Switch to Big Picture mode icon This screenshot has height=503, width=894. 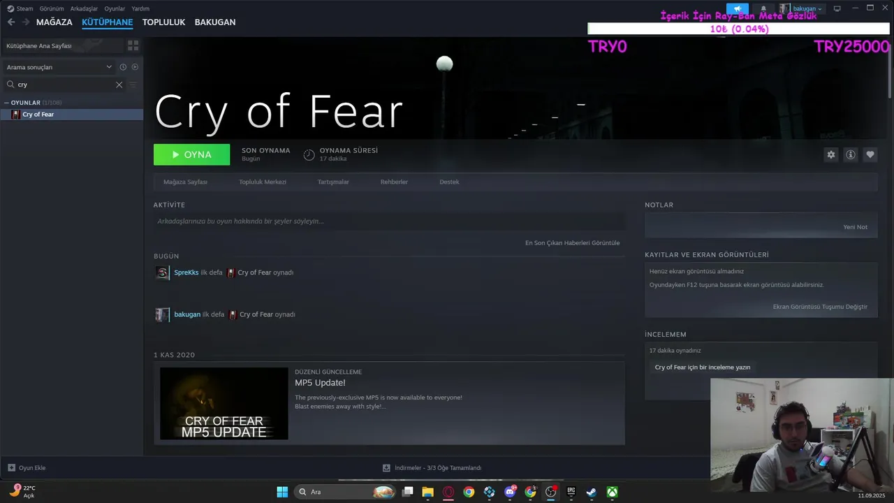(837, 8)
